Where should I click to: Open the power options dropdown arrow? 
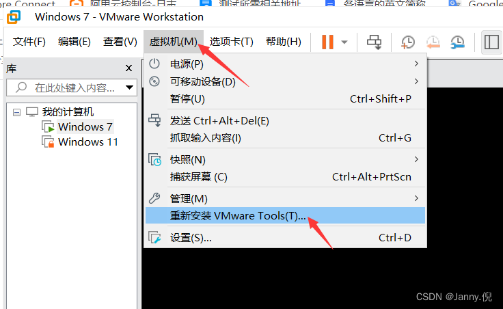[344, 42]
